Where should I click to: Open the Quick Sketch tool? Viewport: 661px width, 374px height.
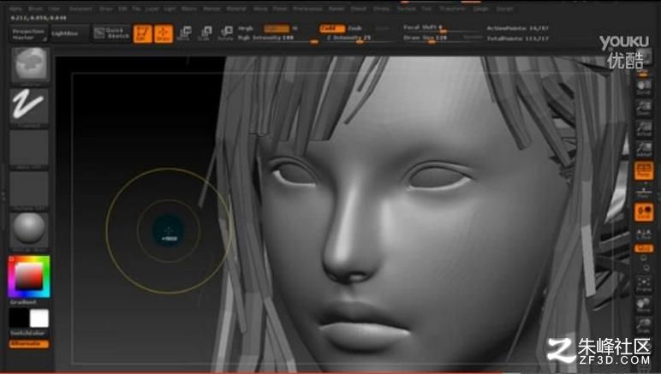[x=111, y=33]
